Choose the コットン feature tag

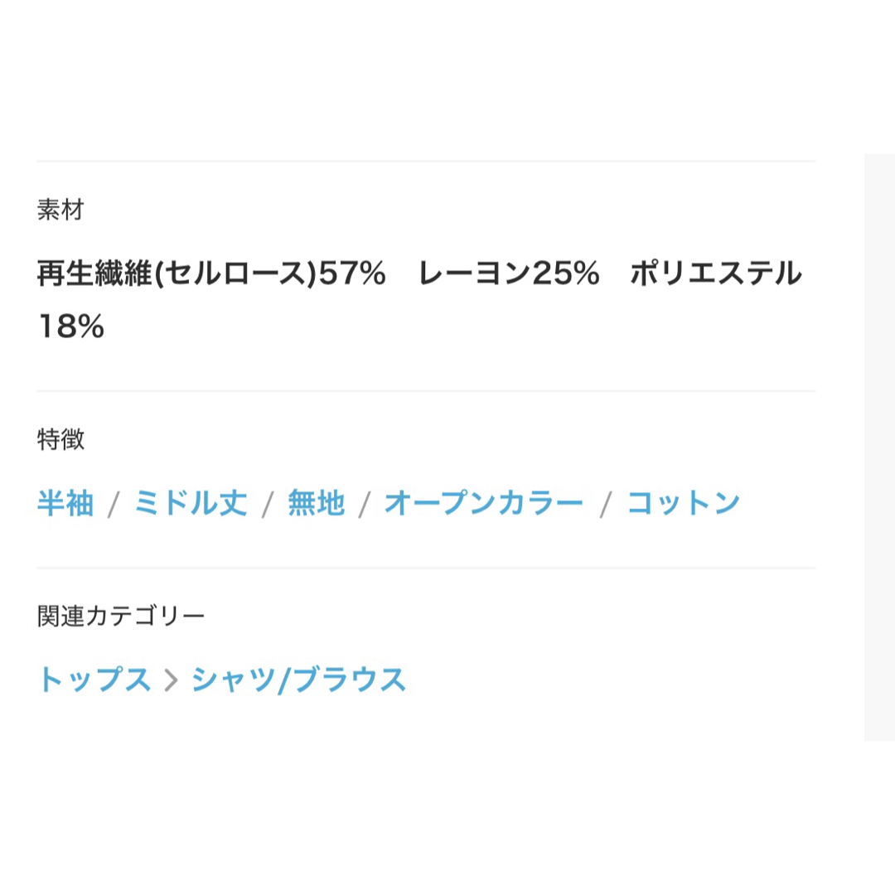(683, 503)
